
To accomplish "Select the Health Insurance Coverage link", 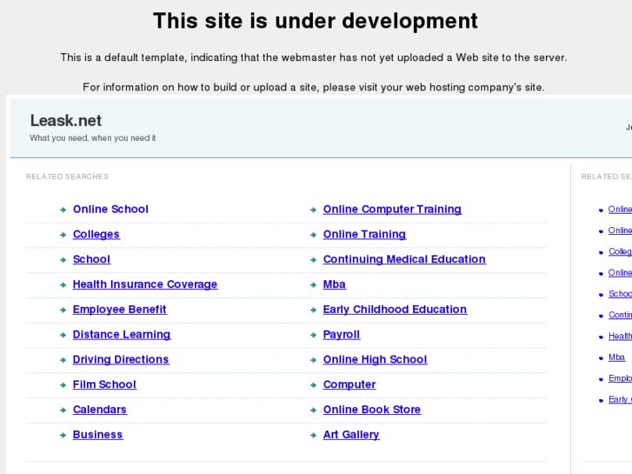I will [x=145, y=284].
